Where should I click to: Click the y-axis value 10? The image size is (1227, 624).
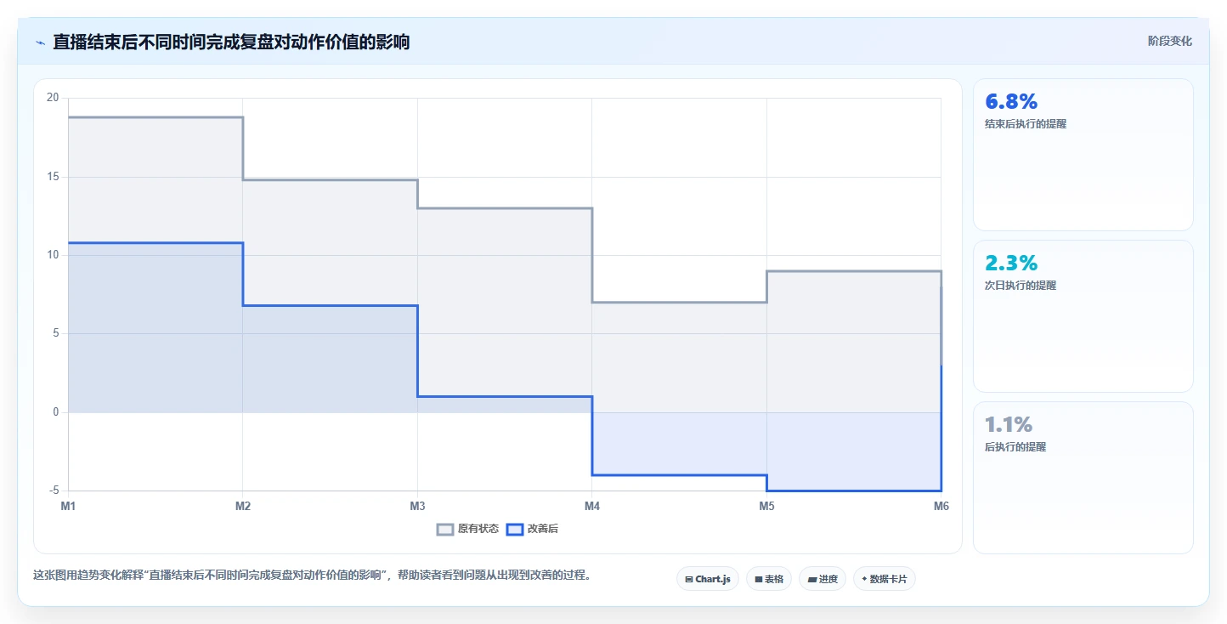[x=53, y=255]
